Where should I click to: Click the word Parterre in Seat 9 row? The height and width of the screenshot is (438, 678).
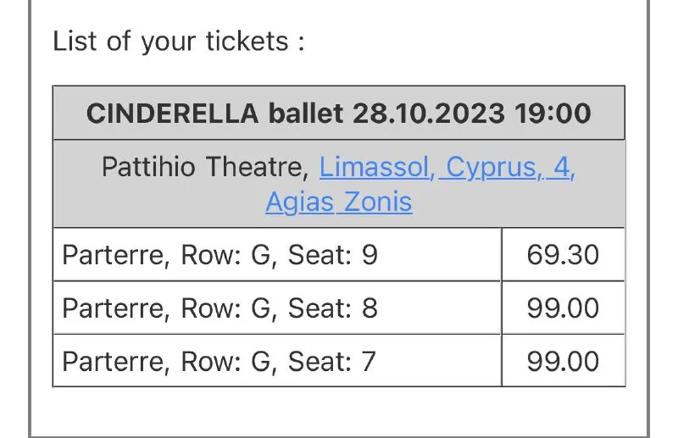click(114, 254)
